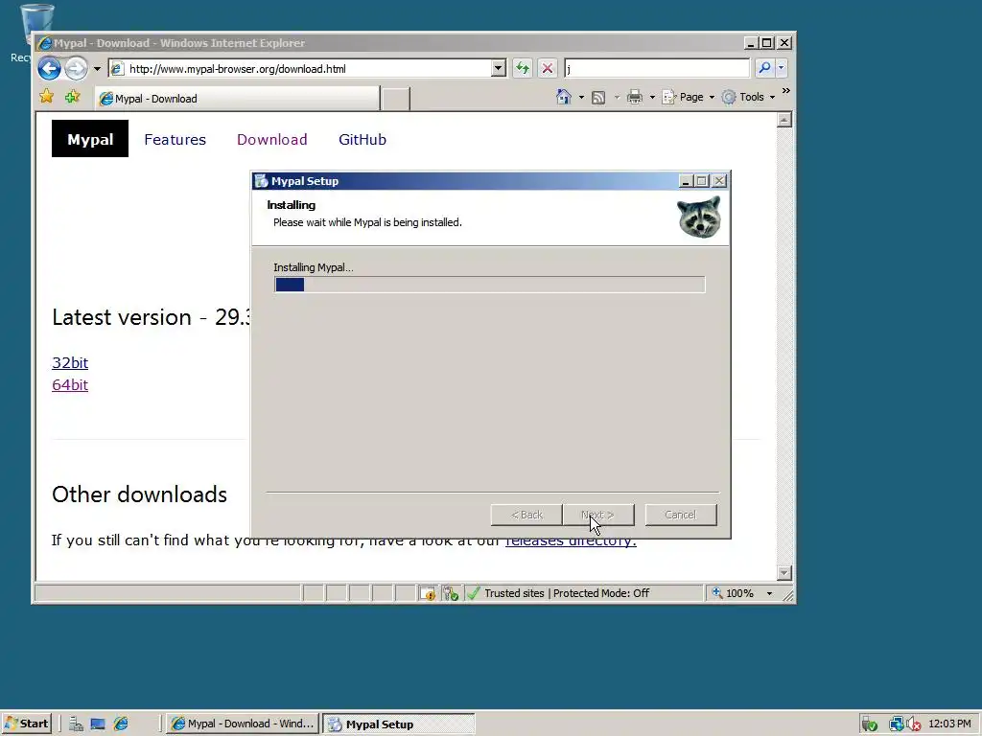The height and width of the screenshot is (736, 982).
Task: Download the 32bit version
Action: pos(70,363)
